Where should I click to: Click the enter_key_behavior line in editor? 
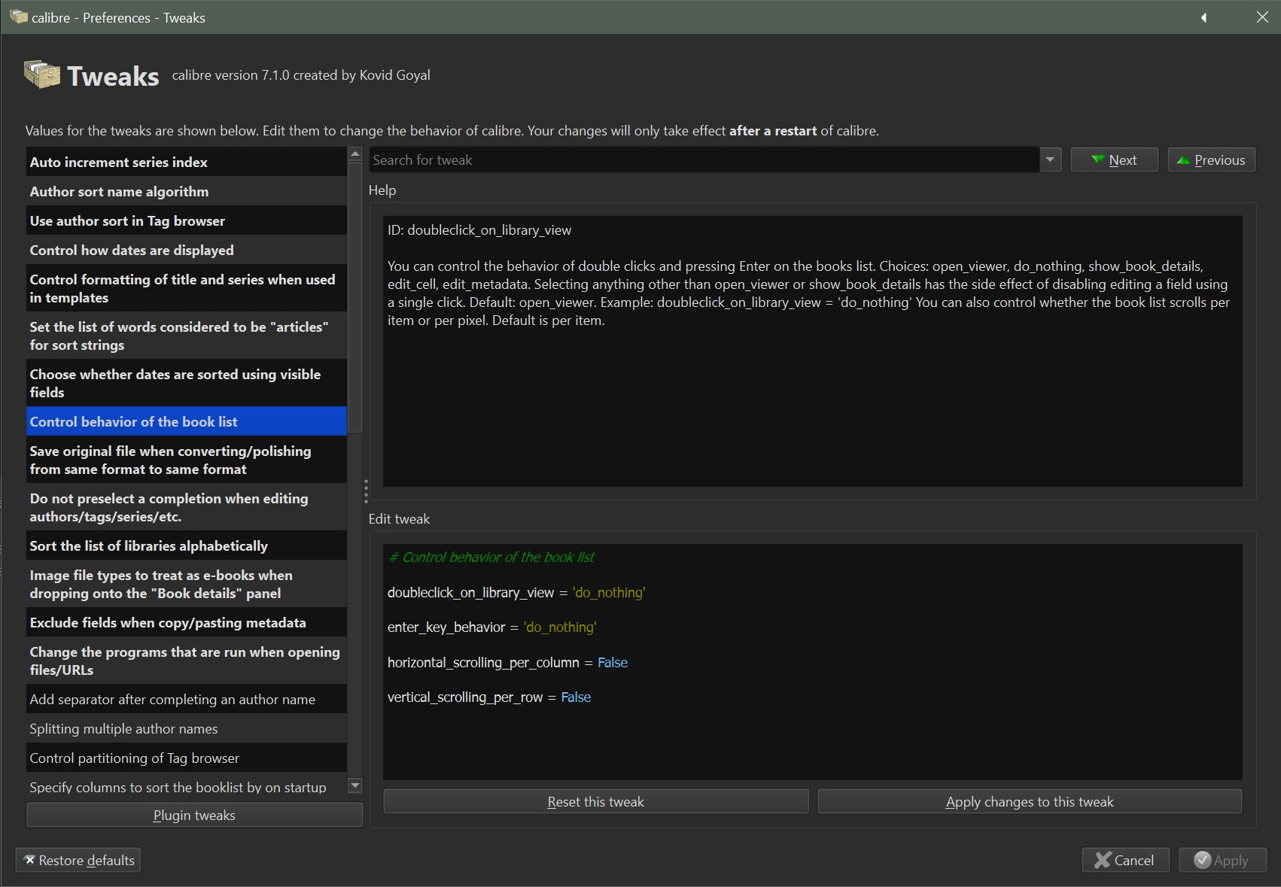pyautogui.click(x=491, y=627)
